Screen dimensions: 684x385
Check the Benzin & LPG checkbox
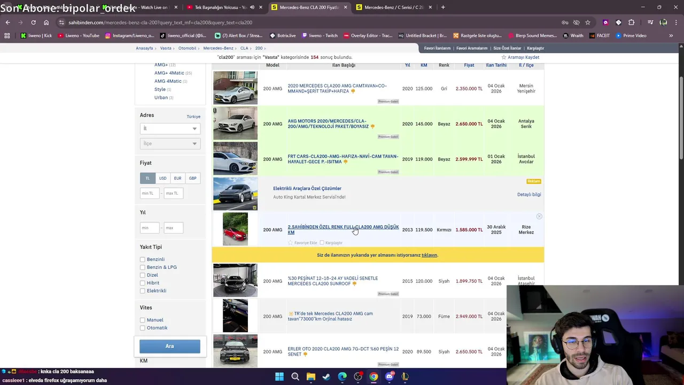pyautogui.click(x=143, y=267)
